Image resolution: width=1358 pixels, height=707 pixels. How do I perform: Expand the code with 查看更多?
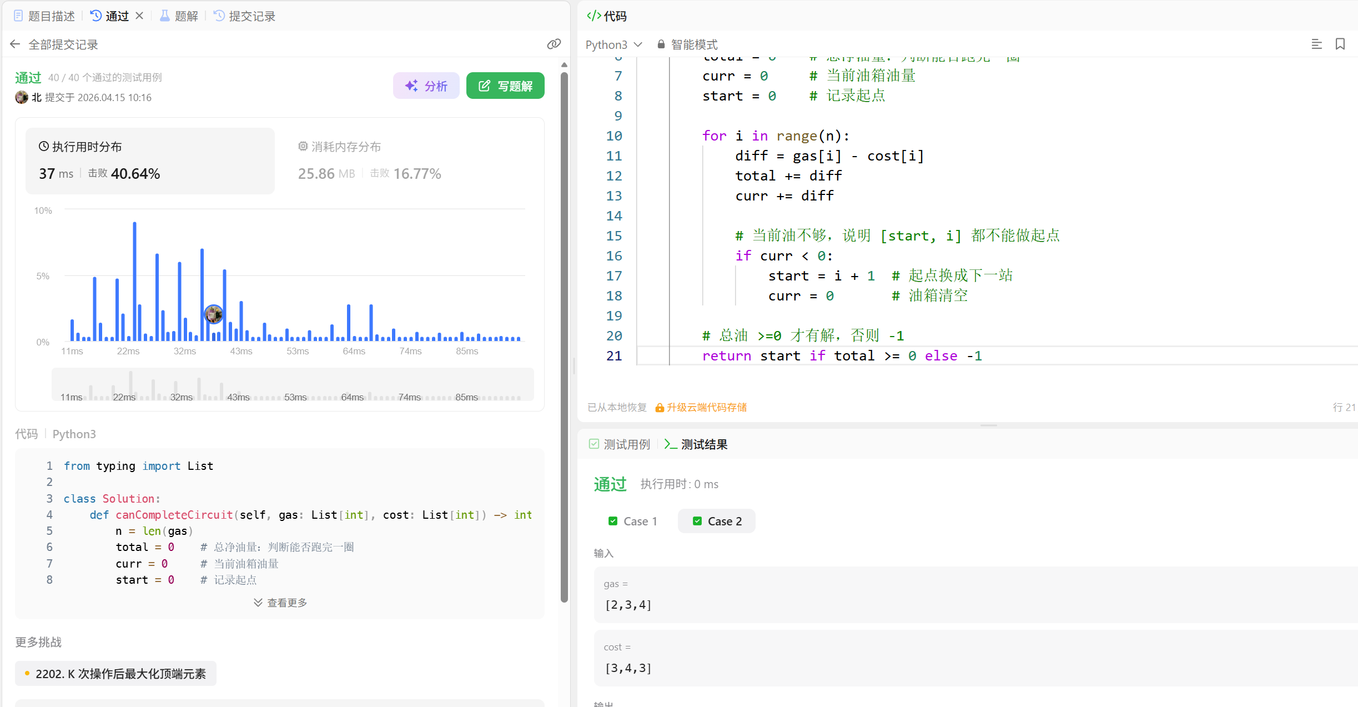[280, 603]
